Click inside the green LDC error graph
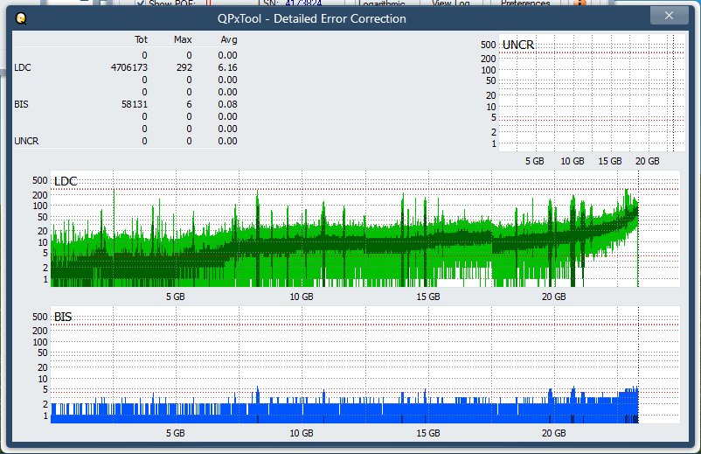This screenshot has width=701, height=454. (x=365, y=228)
